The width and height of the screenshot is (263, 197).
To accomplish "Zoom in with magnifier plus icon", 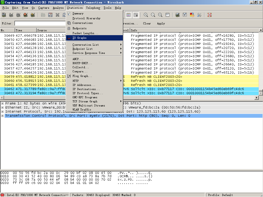I will click(x=146, y=15).
